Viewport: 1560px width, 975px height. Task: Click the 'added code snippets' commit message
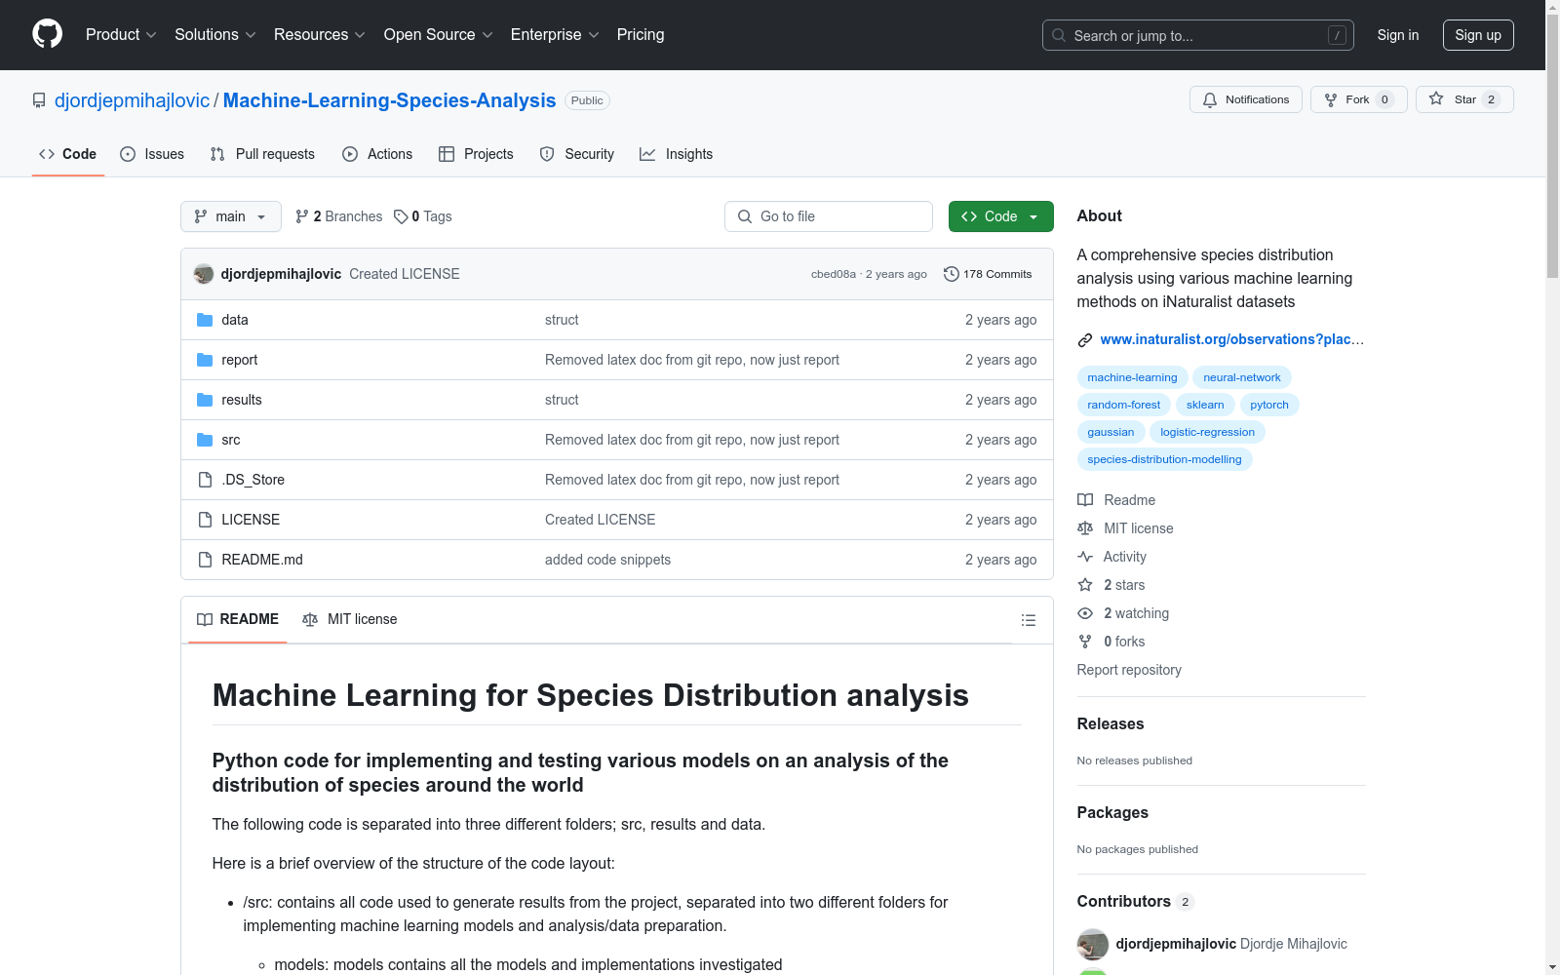click(x=607, y=560)
